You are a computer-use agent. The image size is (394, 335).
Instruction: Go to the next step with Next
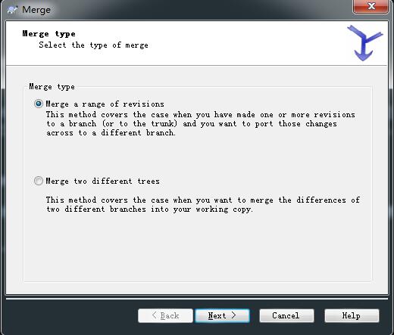point(222,315)
